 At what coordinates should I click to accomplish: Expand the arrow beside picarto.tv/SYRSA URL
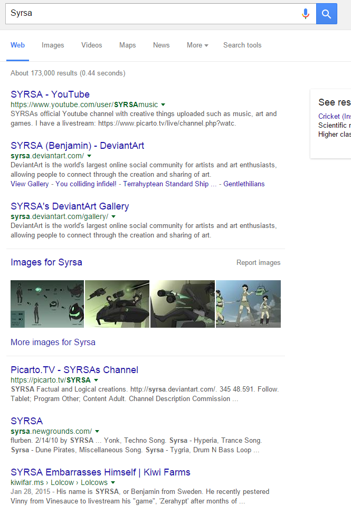click(96, 380)
